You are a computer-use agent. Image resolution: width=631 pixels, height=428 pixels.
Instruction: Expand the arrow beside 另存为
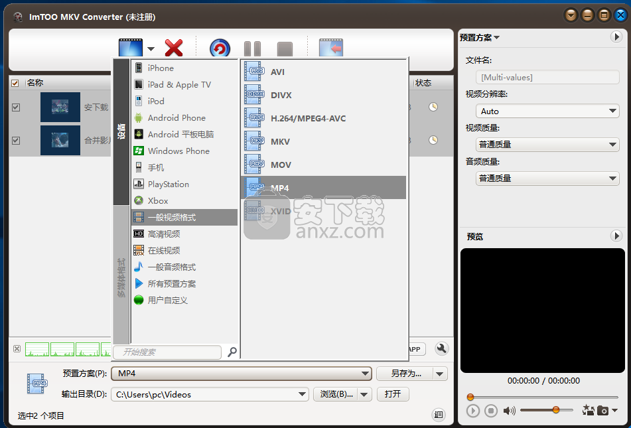pos(440,374)
